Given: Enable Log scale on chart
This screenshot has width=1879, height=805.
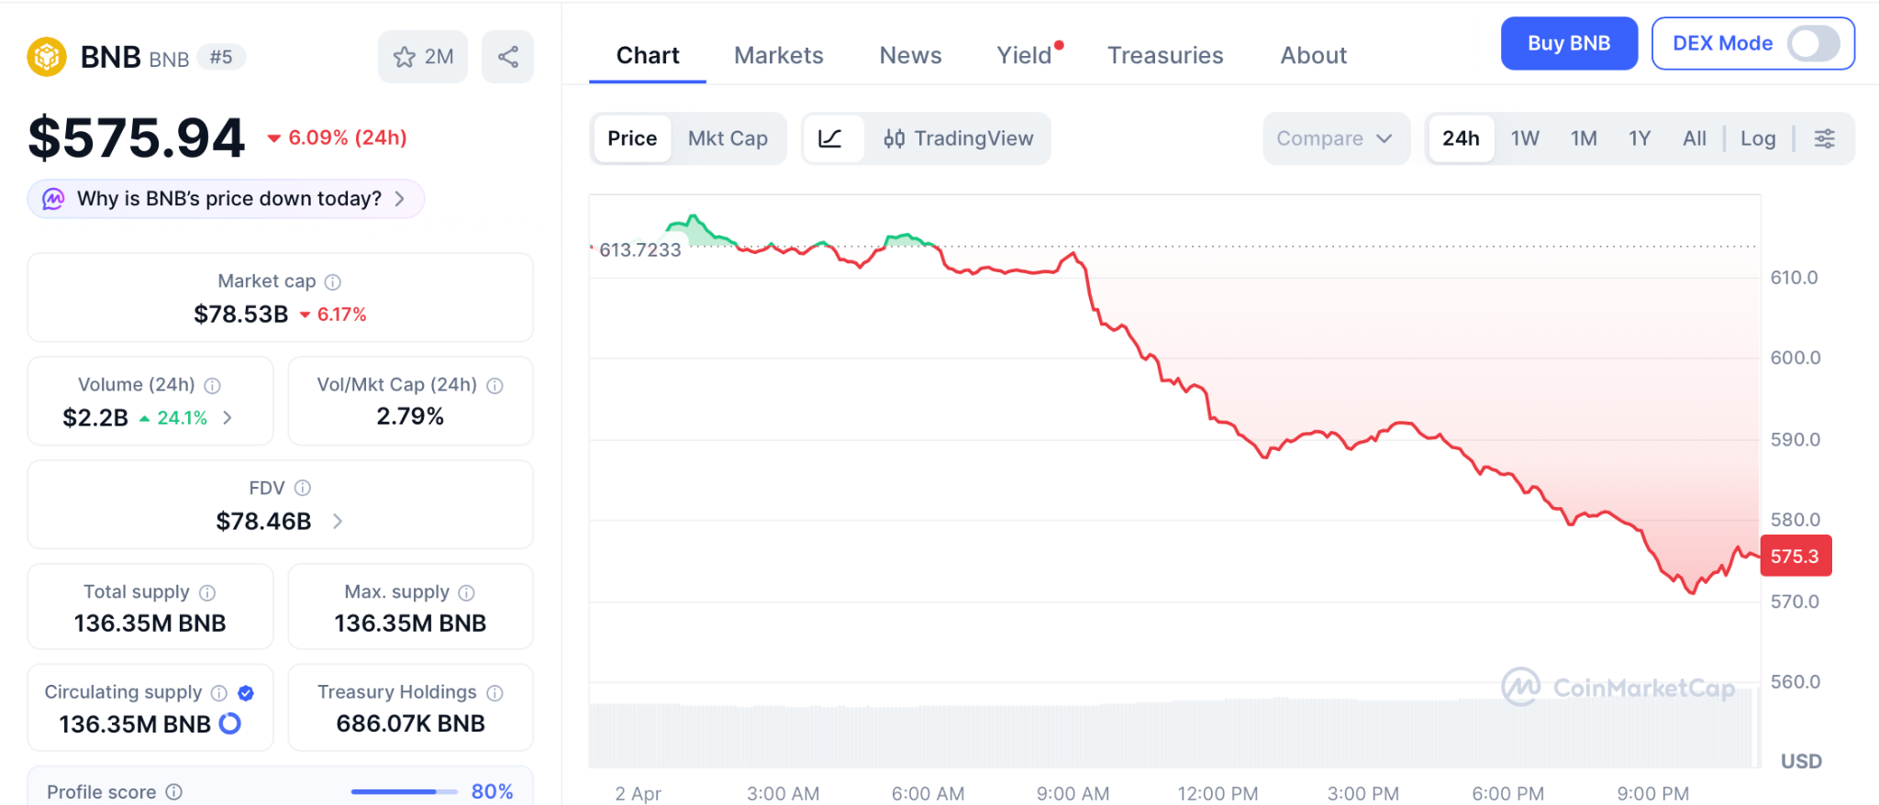Looking at the screenshot, I should pyautogui.click(x=1758, y=138).
